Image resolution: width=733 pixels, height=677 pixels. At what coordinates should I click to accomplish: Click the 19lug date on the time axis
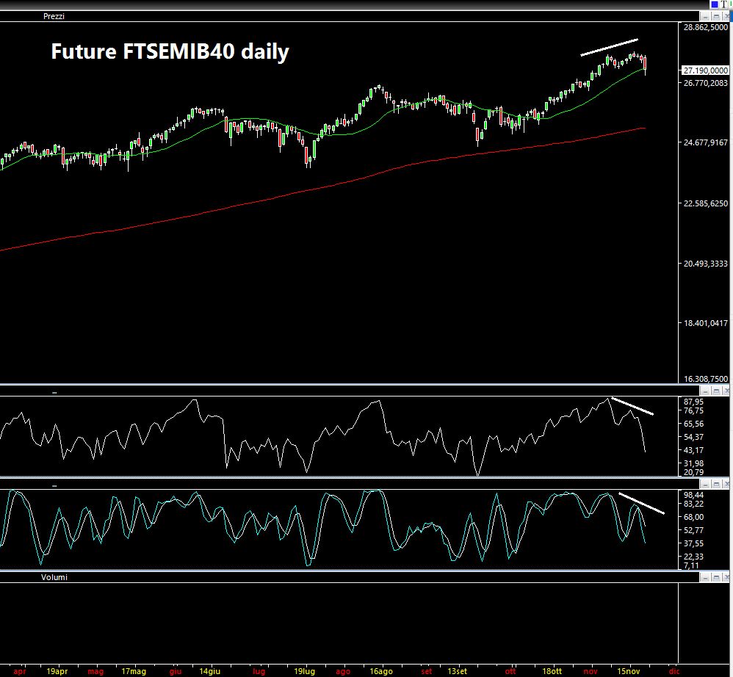tap(304, 671)
